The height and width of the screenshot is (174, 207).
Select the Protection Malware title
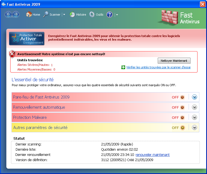pos(30,117)
